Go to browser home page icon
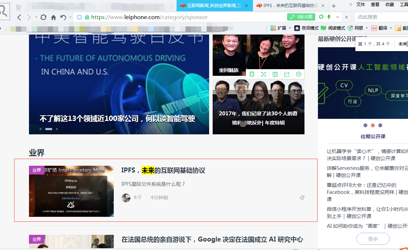Viewport: 408px width, 250px height. [x=53, y=17]
